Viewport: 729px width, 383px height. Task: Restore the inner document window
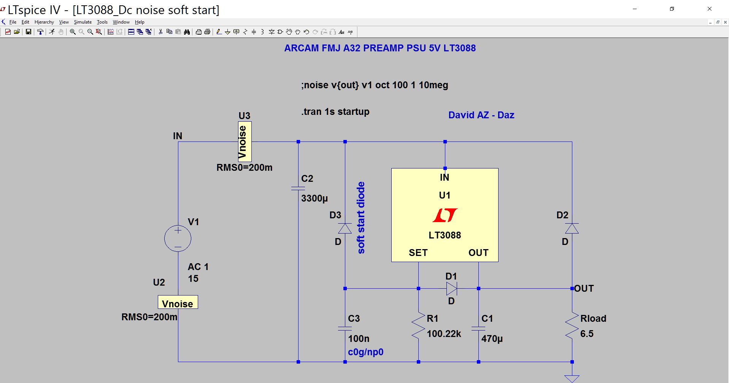pos(718,22)
